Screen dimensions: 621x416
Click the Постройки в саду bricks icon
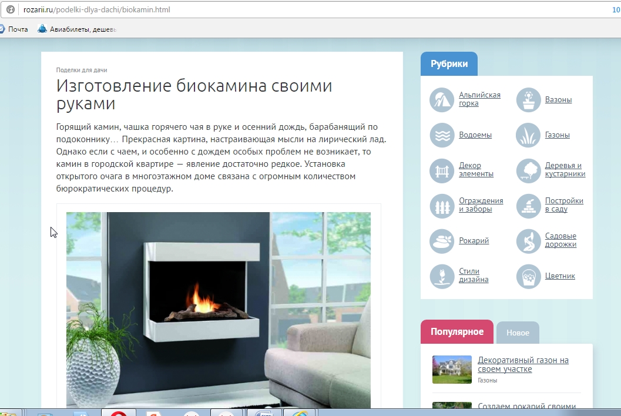[528, 206]
